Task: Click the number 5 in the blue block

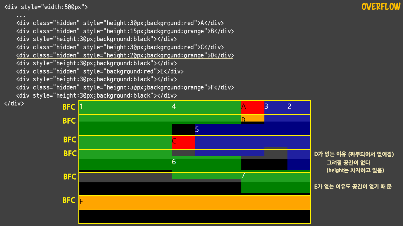Action: click(197, 129)
